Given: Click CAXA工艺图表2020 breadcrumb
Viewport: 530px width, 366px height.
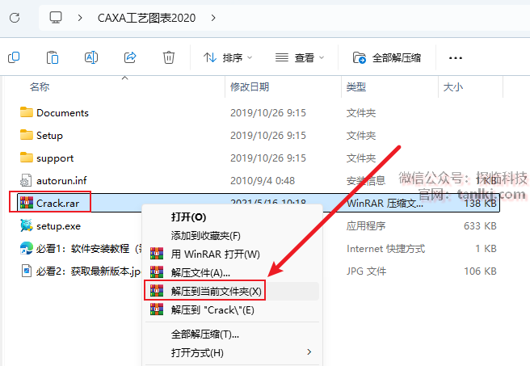Looking at the screenshot, I should coord(146,18).
